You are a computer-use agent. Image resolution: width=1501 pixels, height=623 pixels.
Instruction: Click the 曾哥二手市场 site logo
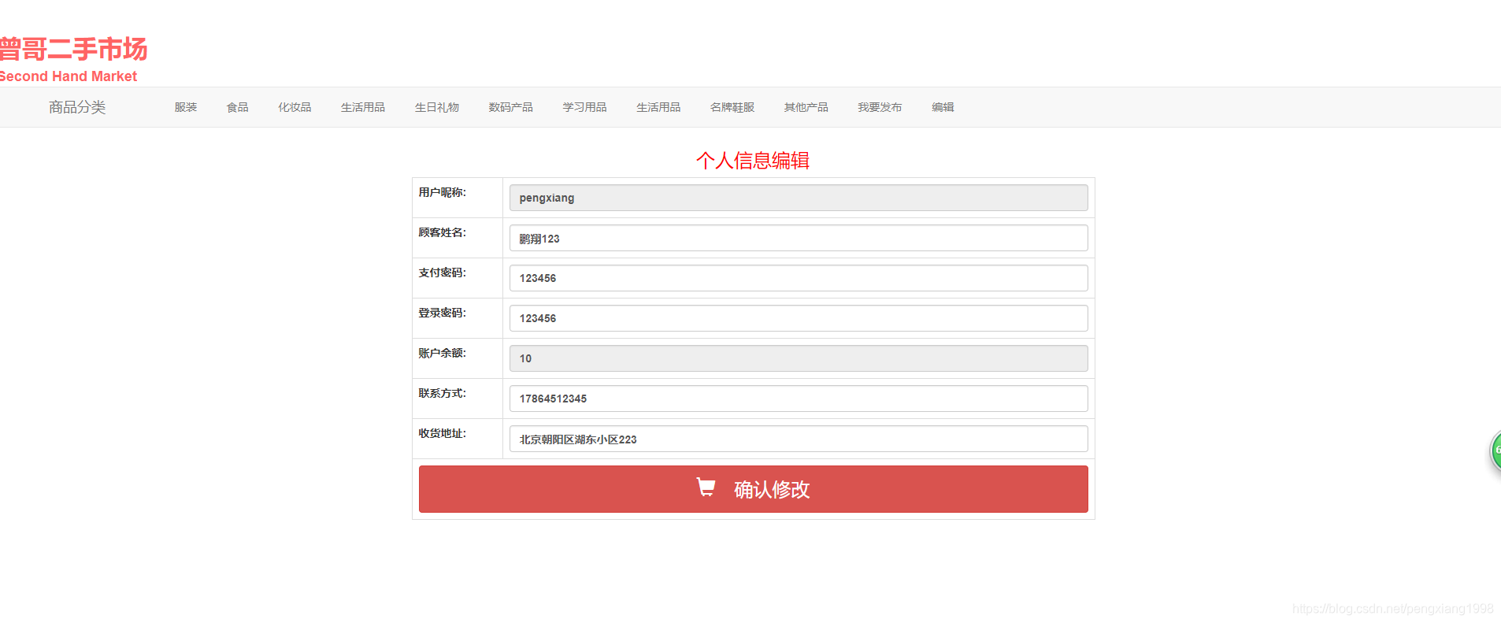[x=73, y=49]
